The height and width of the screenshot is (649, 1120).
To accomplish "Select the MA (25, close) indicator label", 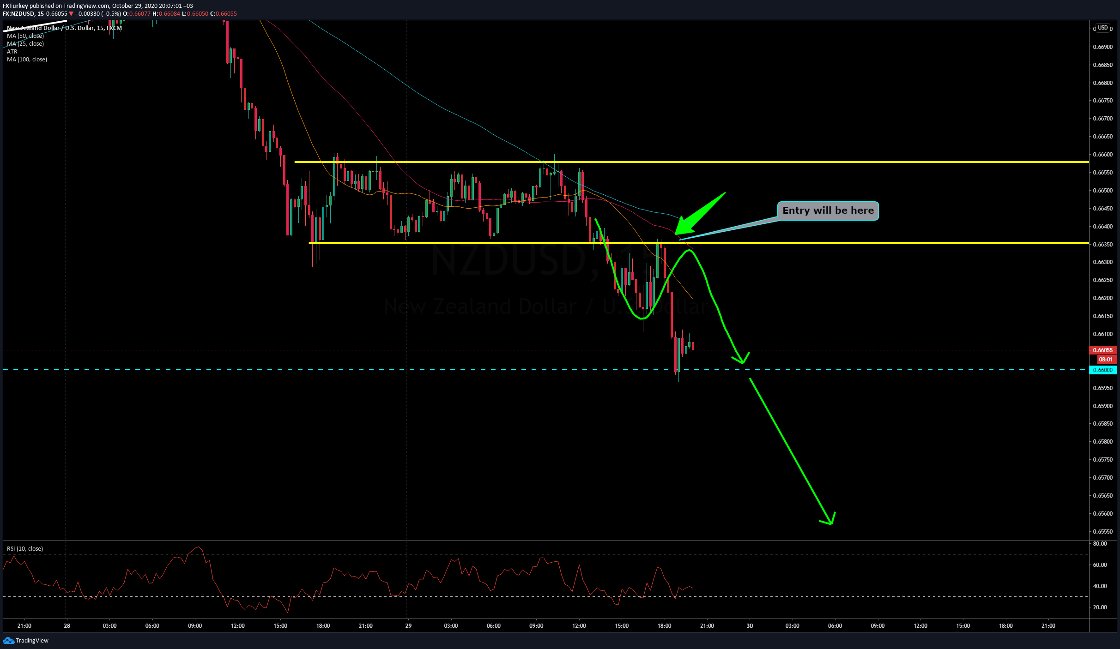I will point(25,44).
